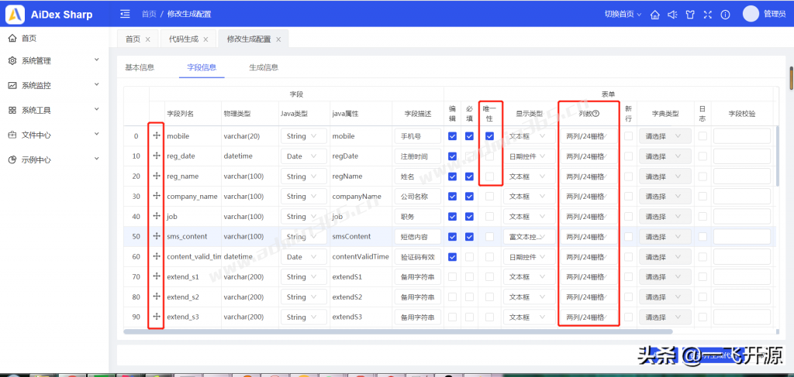
Task: Expand 文件中心 sidebar menu chevron
Action: (97, 135)
